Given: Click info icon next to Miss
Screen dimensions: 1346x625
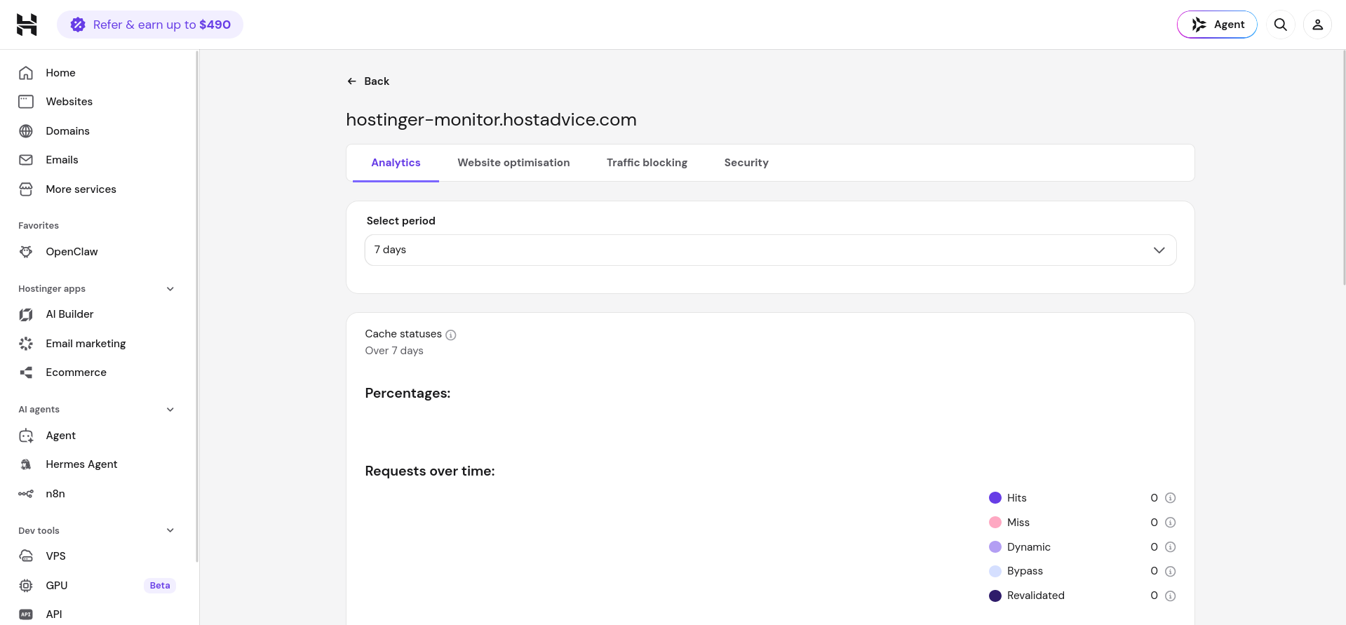Looking at the screenshot, I should [x=1170, y=523].
